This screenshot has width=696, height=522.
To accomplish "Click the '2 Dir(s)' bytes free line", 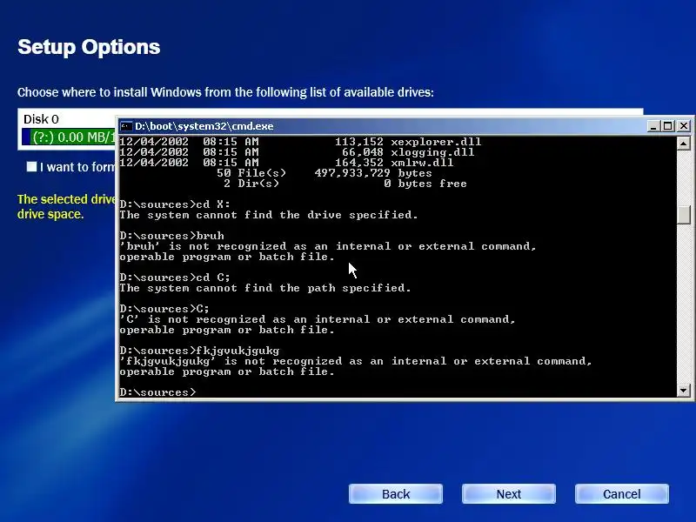I will (345, 184).
